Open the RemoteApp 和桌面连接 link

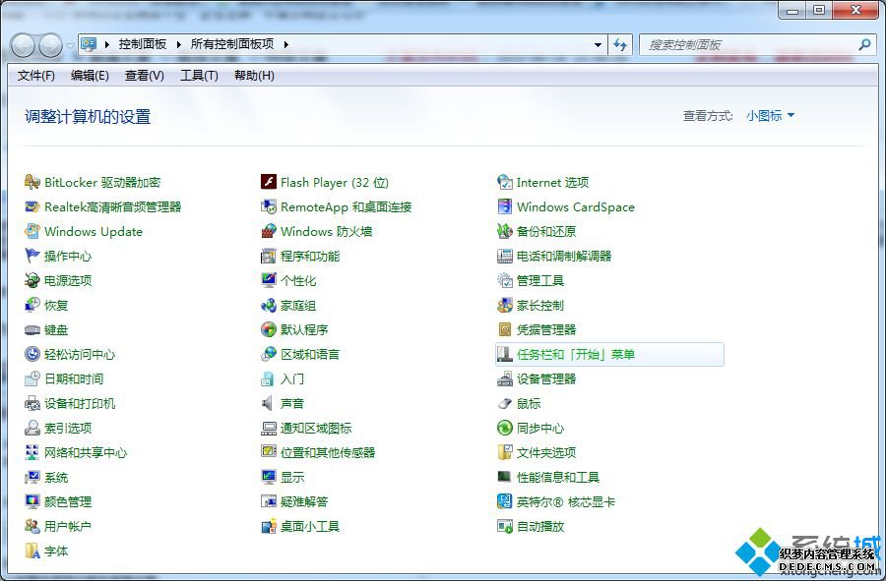pos(346,207)
